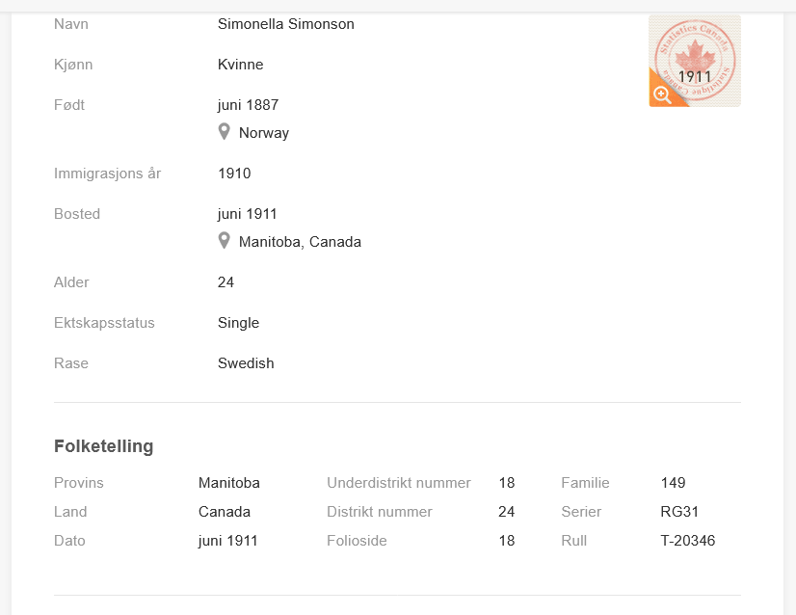Click the Manitoba, Canada residence text
Image resolution: width=796 pixels, height=615 pixels.
click(x=300, y=242)
